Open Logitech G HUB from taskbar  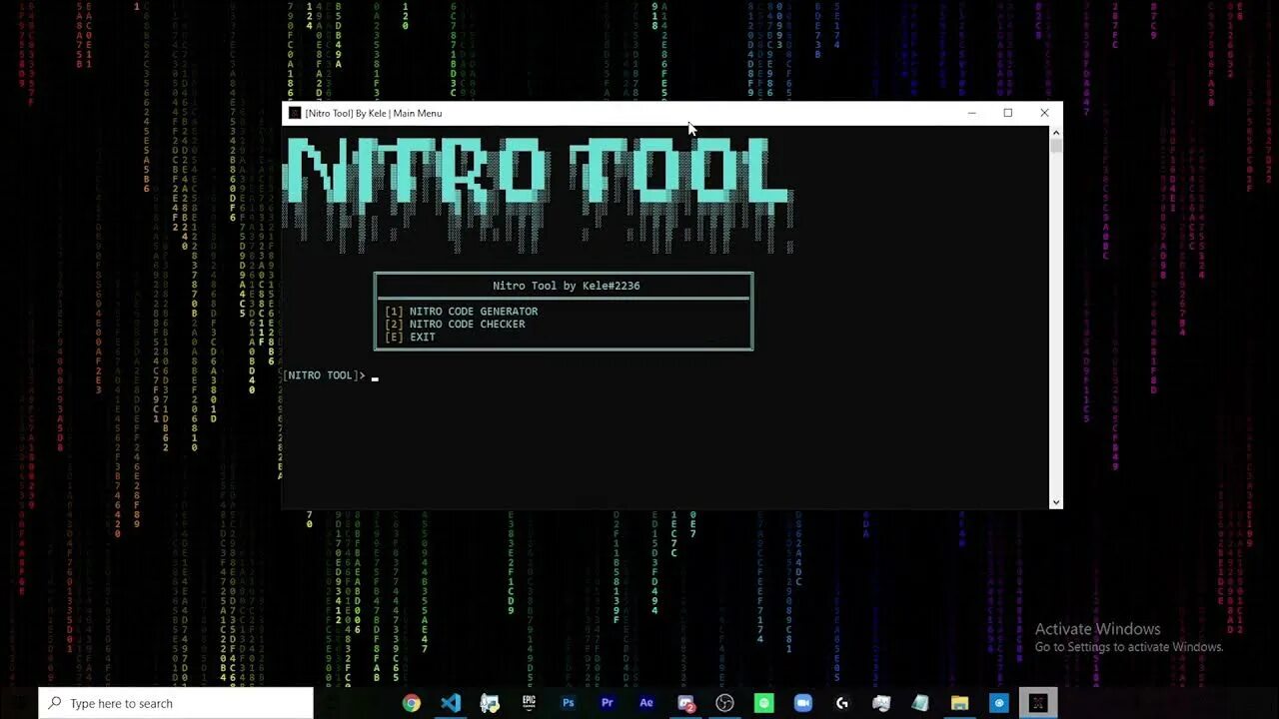[842, 703]
